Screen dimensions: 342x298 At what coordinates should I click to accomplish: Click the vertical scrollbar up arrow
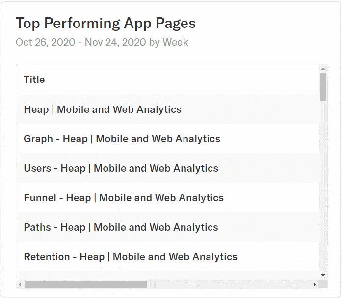click(x=323, y=69)
